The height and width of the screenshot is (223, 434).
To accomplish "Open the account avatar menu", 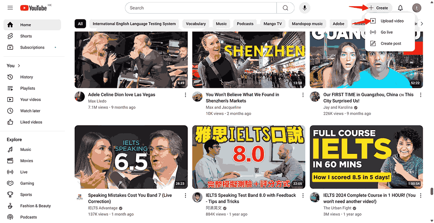I will pyautogui.click(x=416, y=8).
